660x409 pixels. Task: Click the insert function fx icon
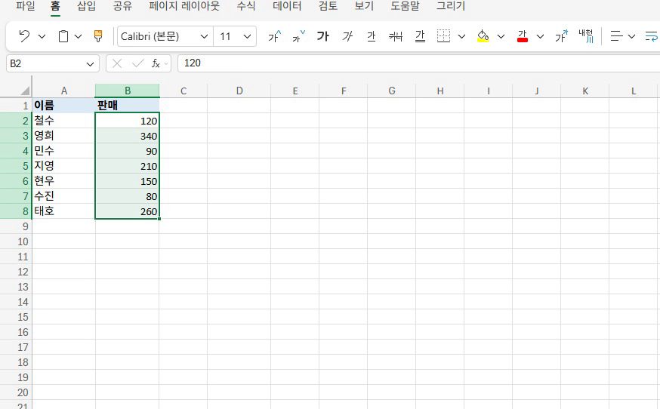156,63
